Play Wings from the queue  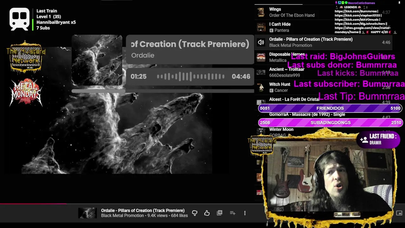(275, 9)
